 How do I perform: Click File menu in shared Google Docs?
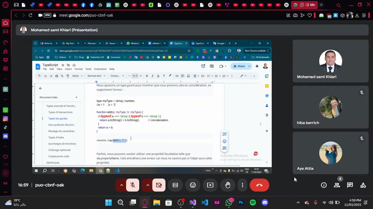[x=45, y=69]
